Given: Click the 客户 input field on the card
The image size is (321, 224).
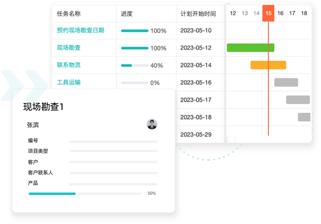Looking at the screenshot, I should (113, 162).
